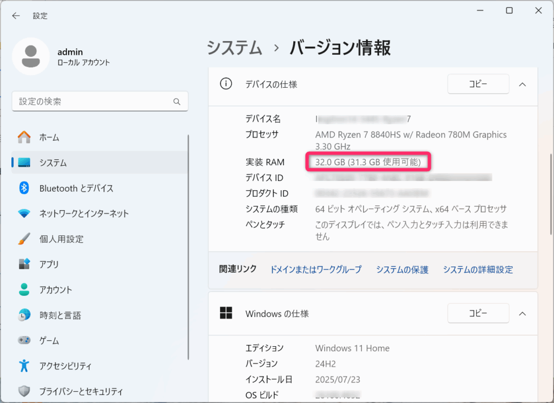Select システム in sidebar
Screen dimensions: 554x403
pyautogui.click(x=100, y=162)
